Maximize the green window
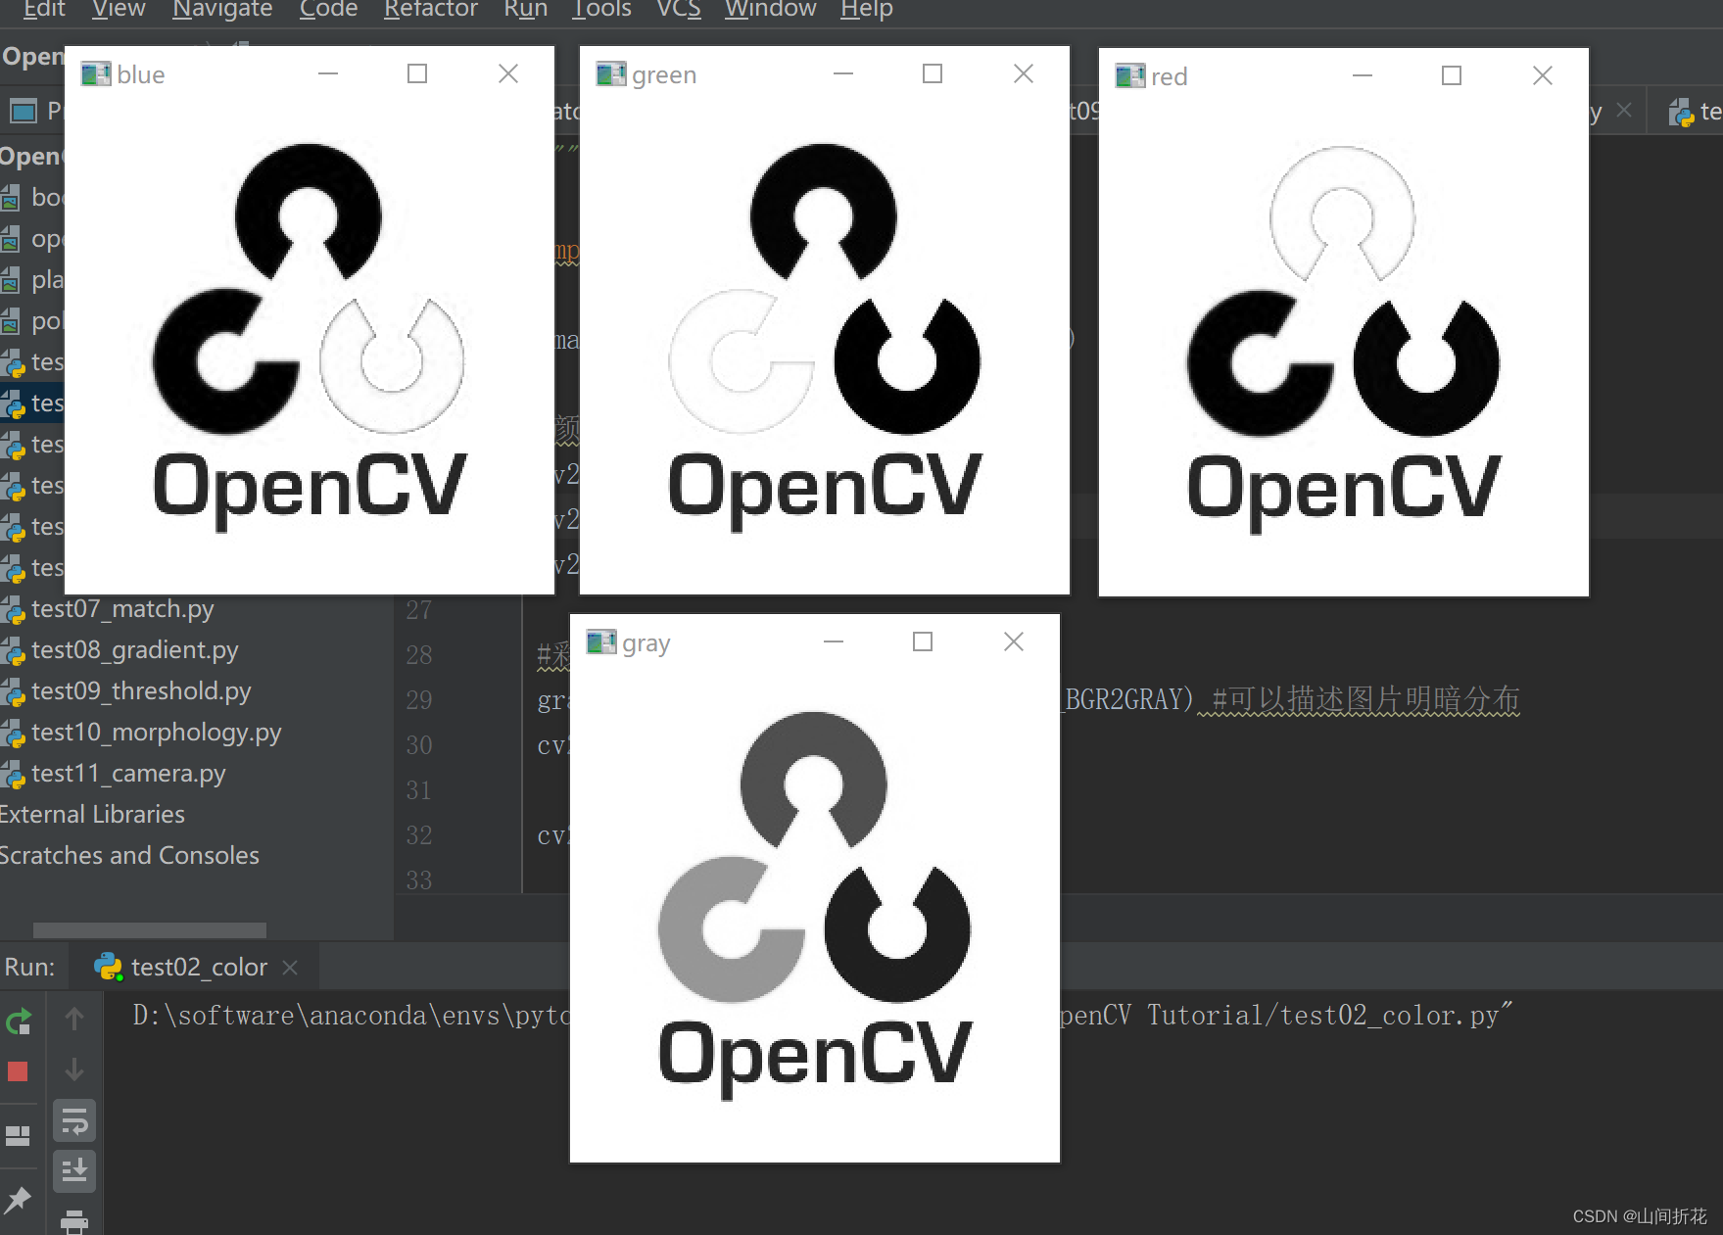The image size is (1723, 1235). tap(933, 73)
